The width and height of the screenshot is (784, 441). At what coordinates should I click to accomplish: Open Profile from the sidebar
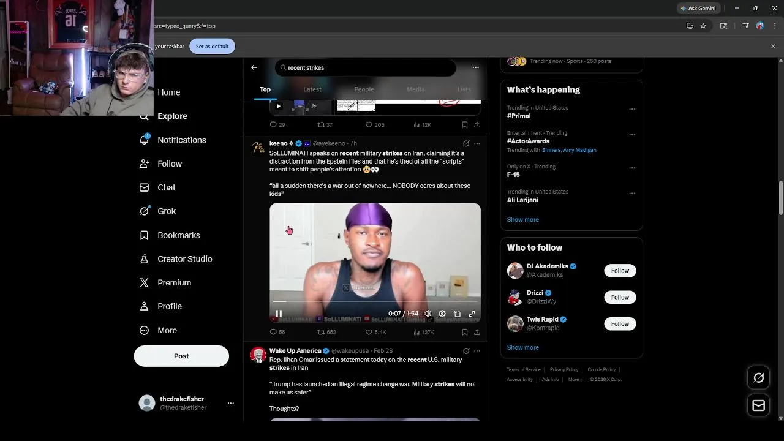[161, 306]
